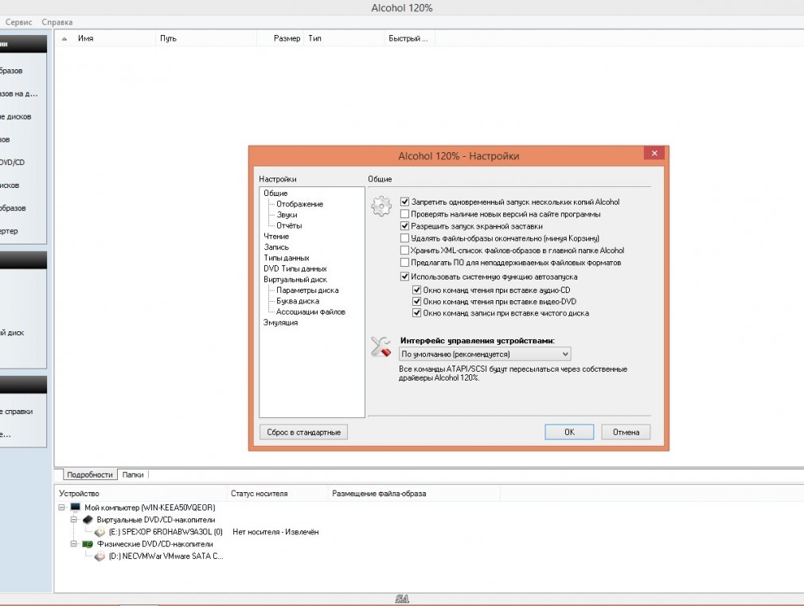
Task: Select Буква диска settings item
Action: (298, 301)
